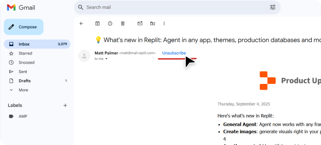Screen dimensions: 321x145
Task: Open the Move to folder icon
Action: 152,24
